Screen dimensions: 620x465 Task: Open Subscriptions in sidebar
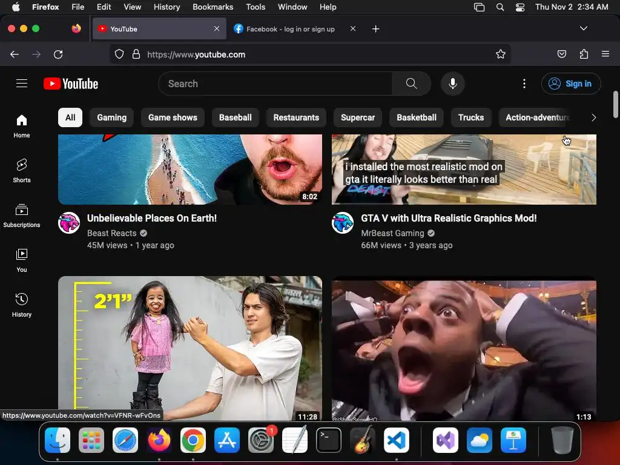pyautogui.click(x=22, y=216)
